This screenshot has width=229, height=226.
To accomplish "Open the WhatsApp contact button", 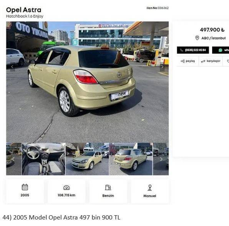I will [221, 50].
